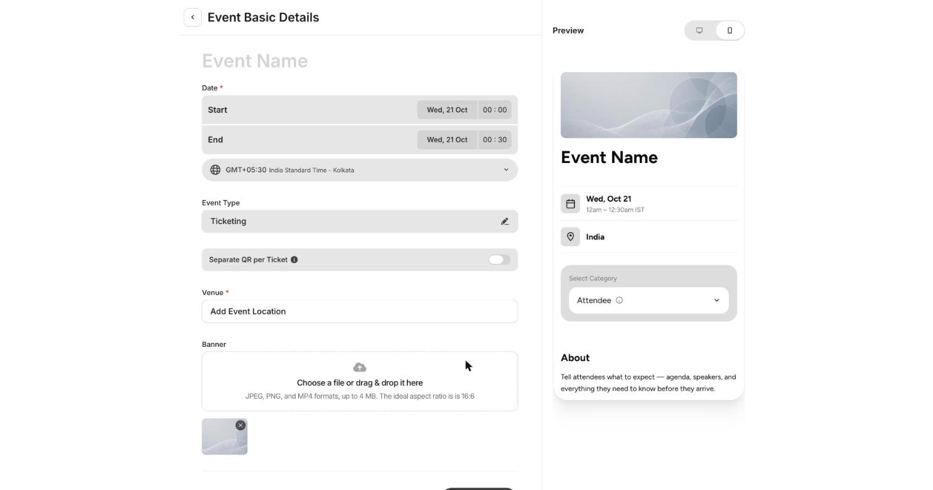Viewport: 933px width, 490px height.
Task: Switch preview to desktop view icon
Action: (699, 30)
